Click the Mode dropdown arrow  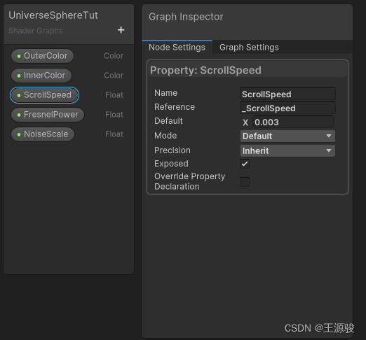click(x=329, y=136)
